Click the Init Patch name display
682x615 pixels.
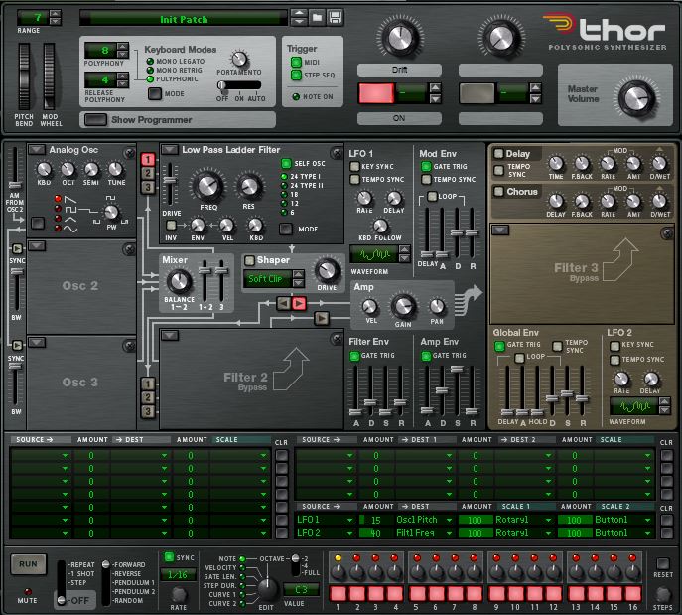pyautogui.click(x=184, y=18)
